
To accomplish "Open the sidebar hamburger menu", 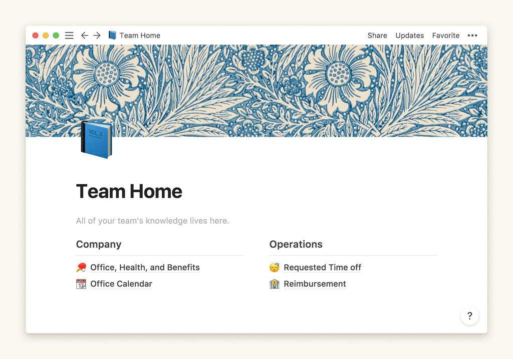I will (69, 36).
